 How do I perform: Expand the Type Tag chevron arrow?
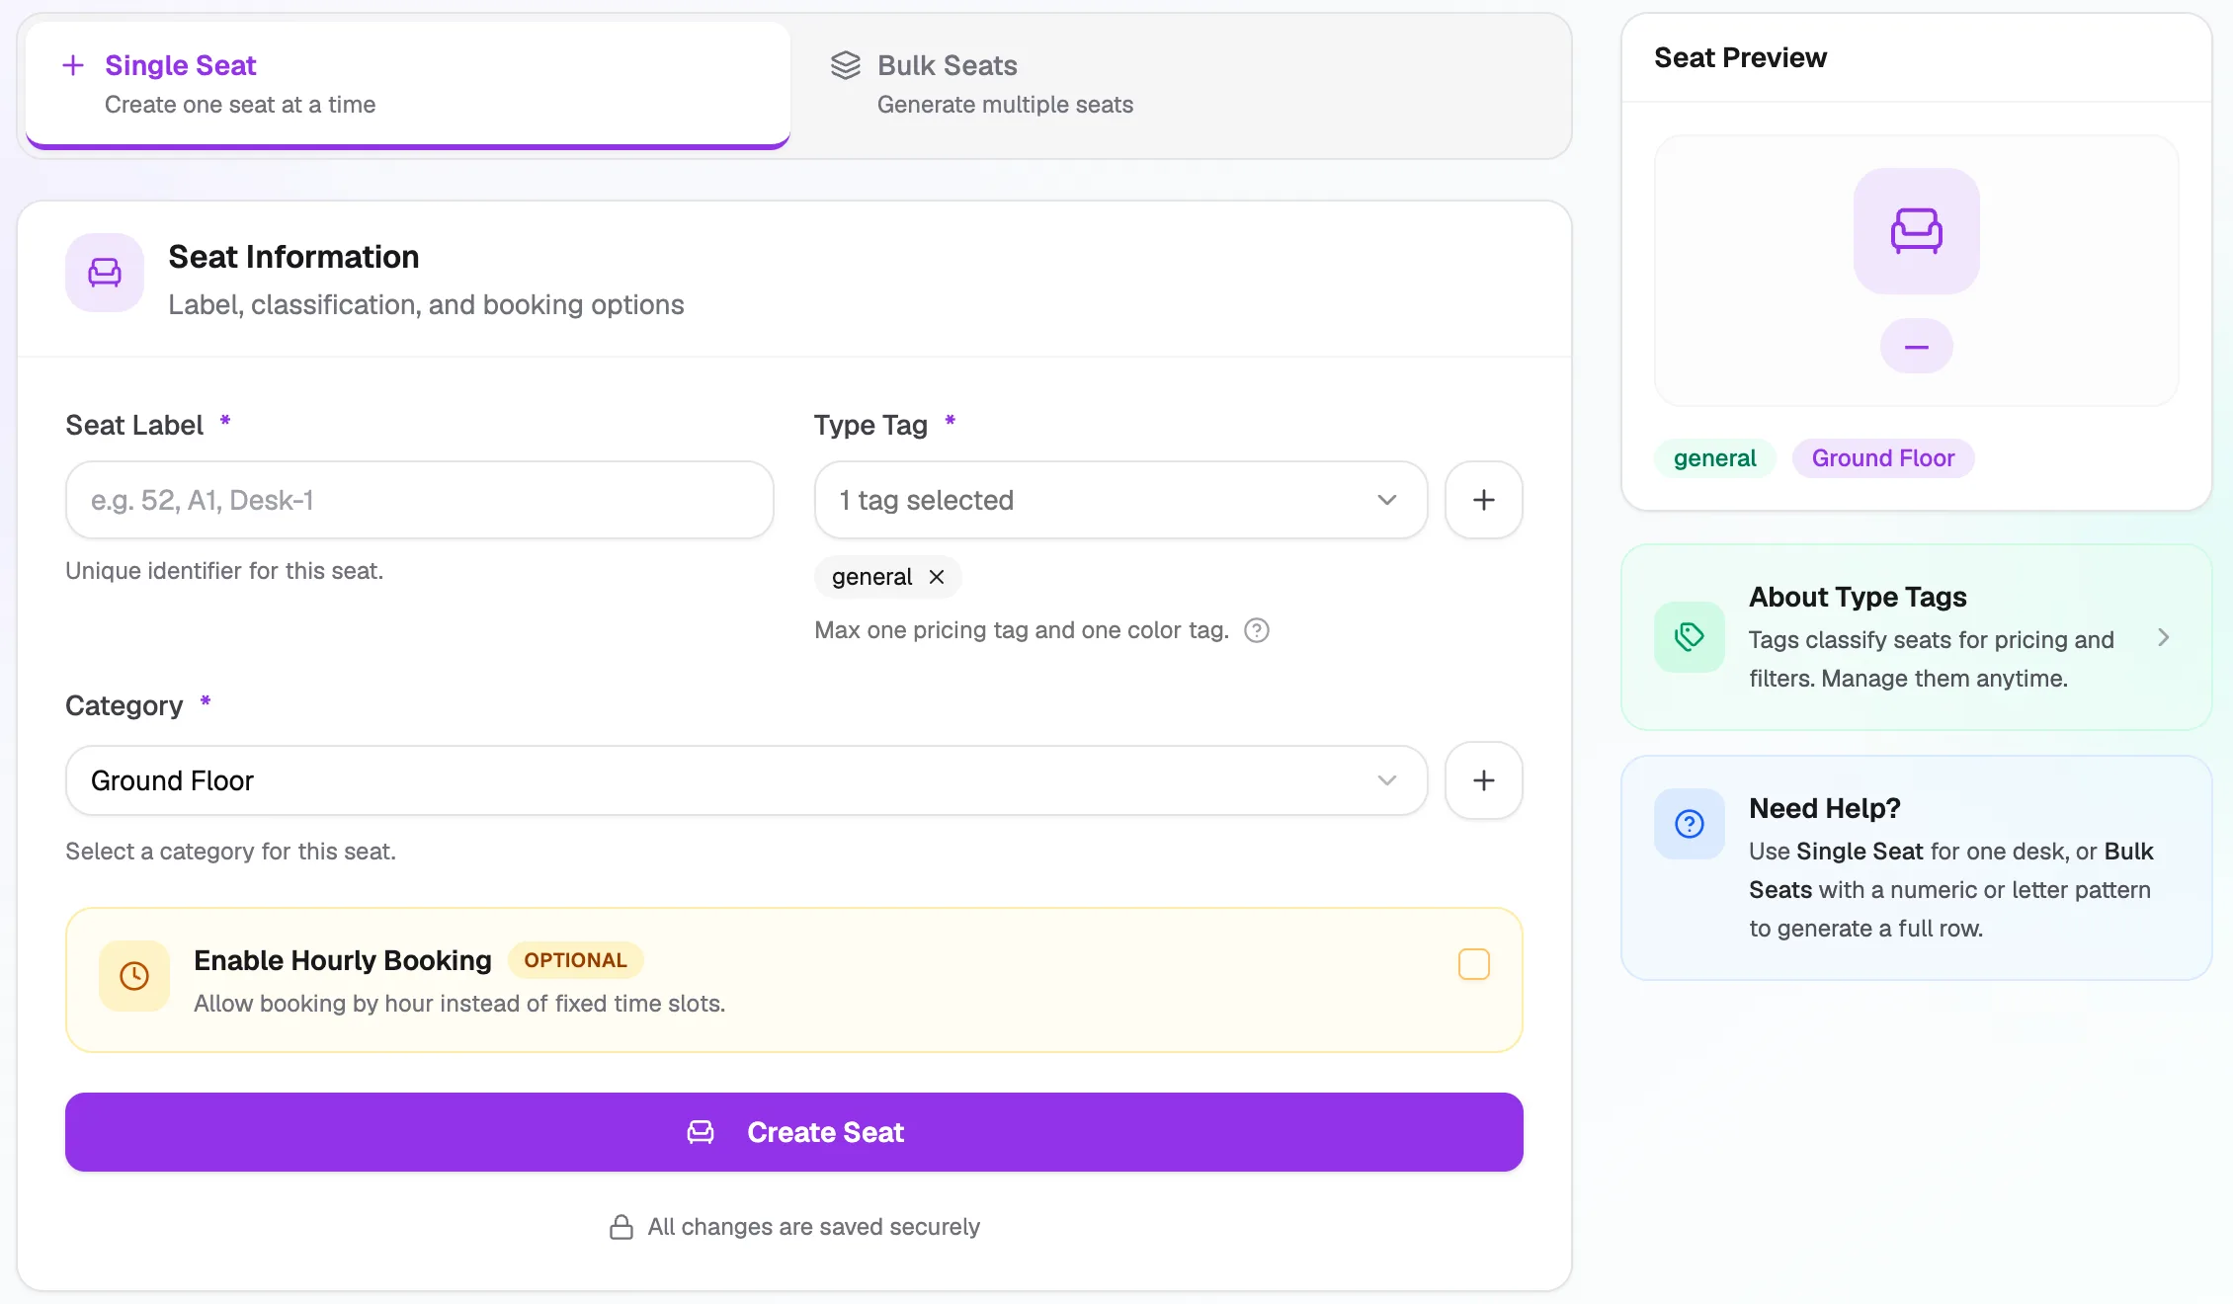point(1387,500)
